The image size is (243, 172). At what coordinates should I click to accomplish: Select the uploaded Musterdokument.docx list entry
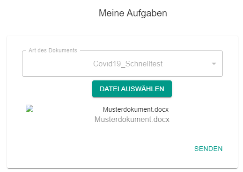pos(122,114)
